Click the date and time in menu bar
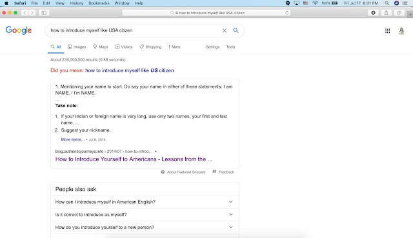This screenshot has height=238, width=413. pyautogui.click(x=361, y=3)
